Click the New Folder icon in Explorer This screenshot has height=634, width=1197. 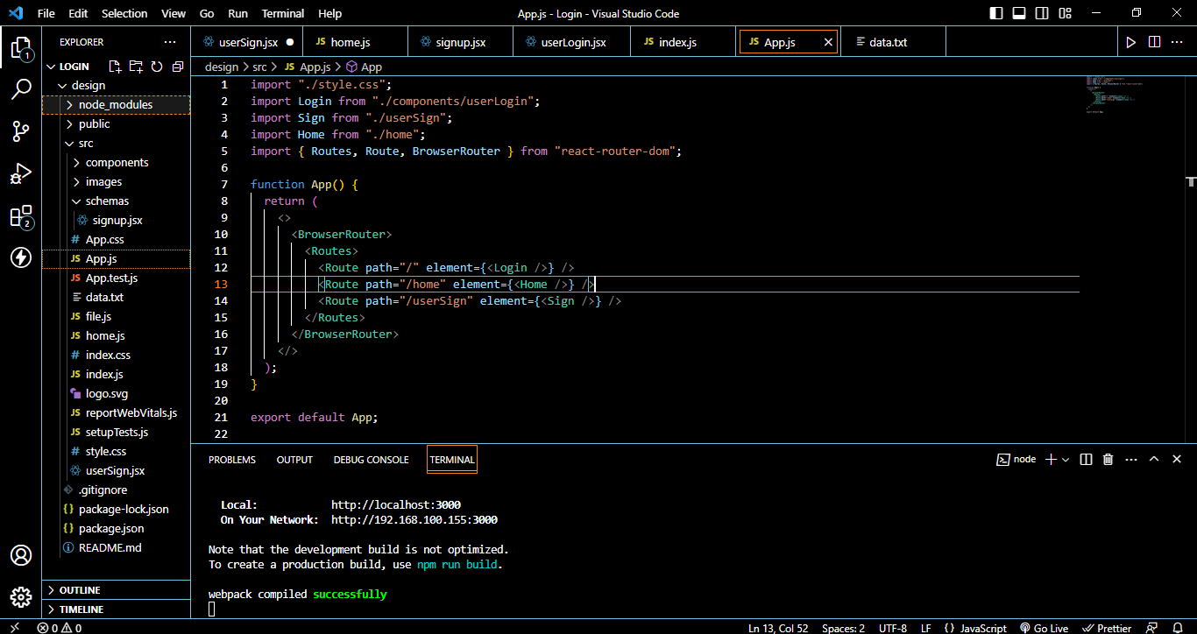pos(136,67)
